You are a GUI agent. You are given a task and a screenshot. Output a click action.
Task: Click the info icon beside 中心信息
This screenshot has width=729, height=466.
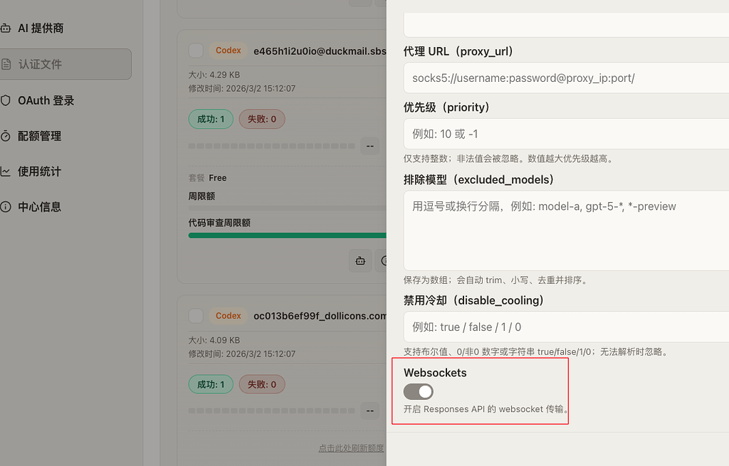pos(6,207)
